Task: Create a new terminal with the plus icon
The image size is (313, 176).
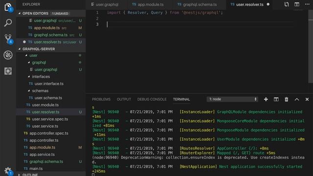Action: [266, 99]
